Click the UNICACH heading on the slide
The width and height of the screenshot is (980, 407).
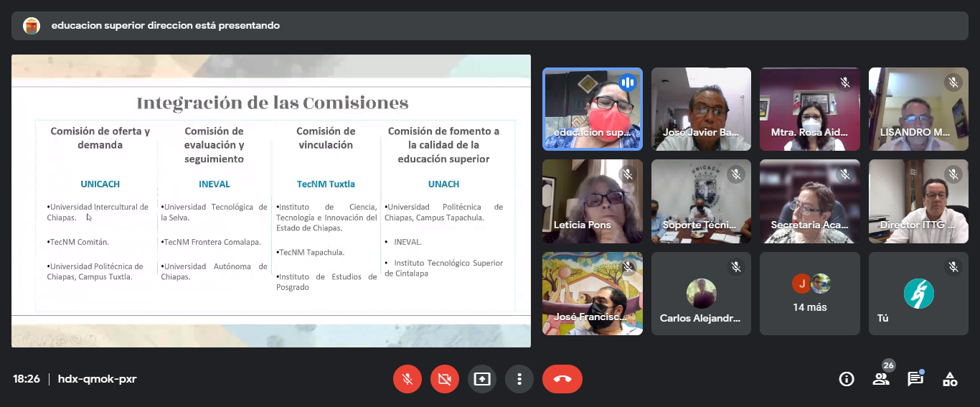(100, 184)
